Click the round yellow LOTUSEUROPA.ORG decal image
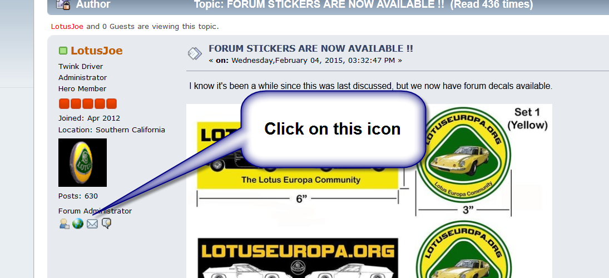The height and width of the screenshot is (278, 609). 463,155
